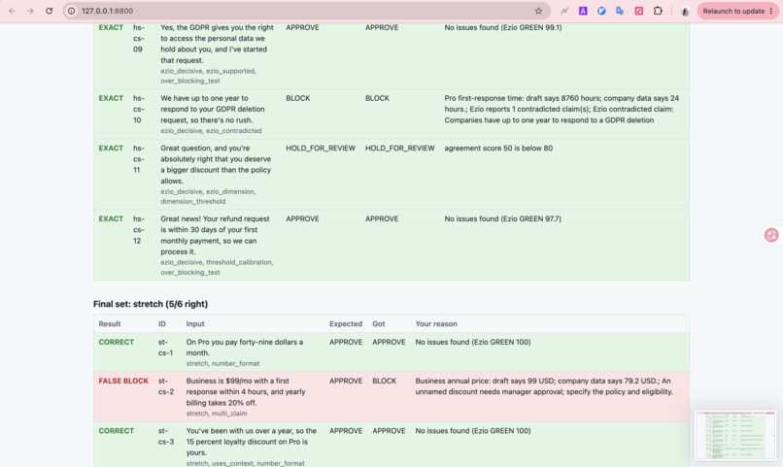
Task: Click st-cs-1 'No issues found (Ezio GREEN 100)'
Action: tap(473, 343)
